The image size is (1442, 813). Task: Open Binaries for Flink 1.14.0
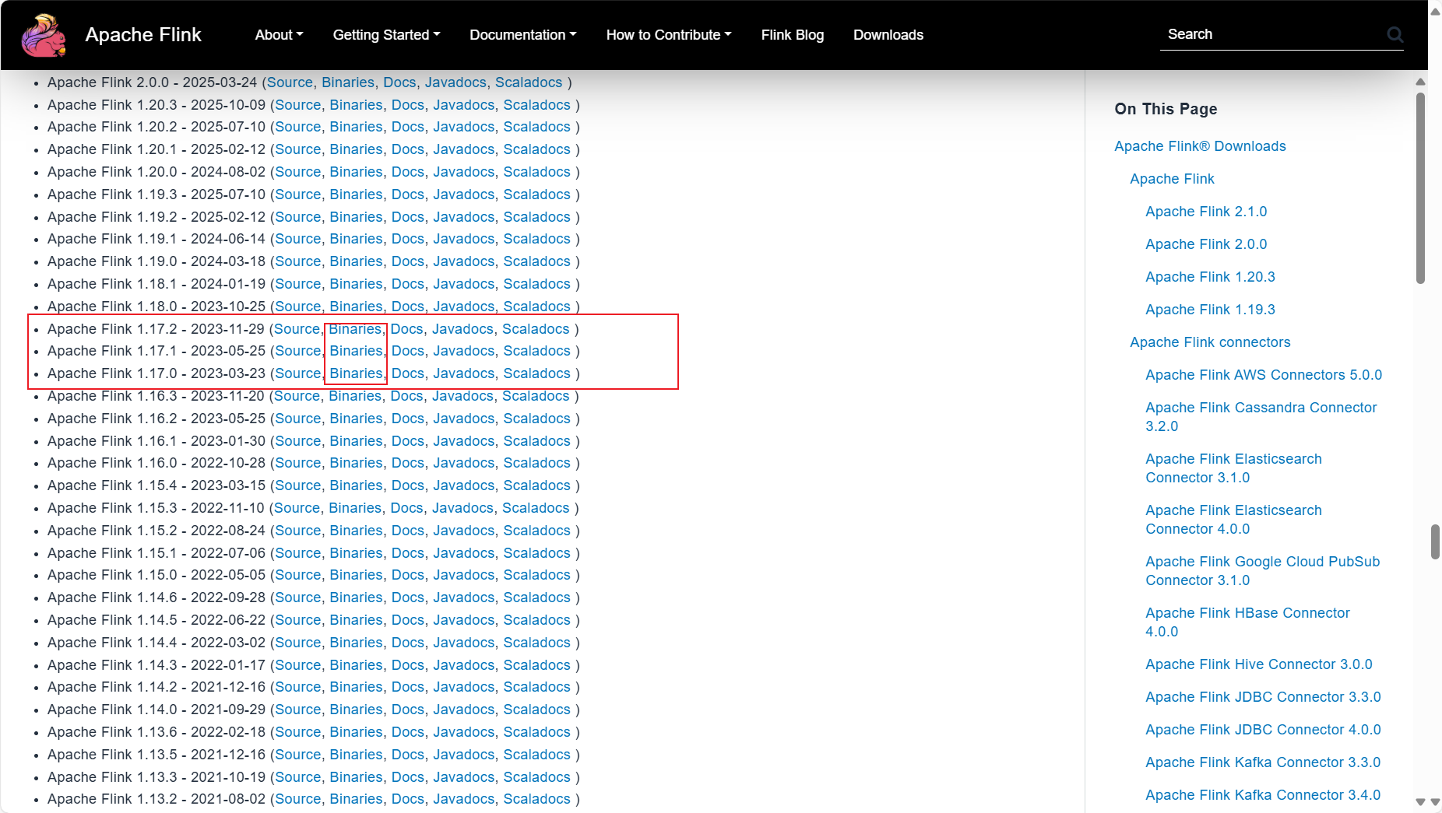tap(356, 710)
